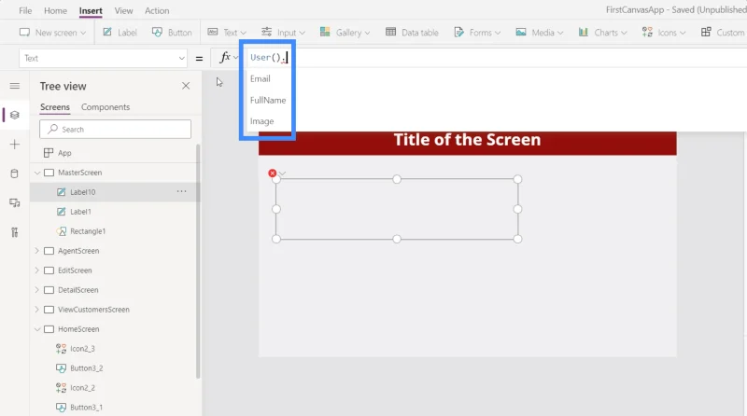Select Button3_1 in the tree
Viewport: 747px width, 416px height.
86,407
